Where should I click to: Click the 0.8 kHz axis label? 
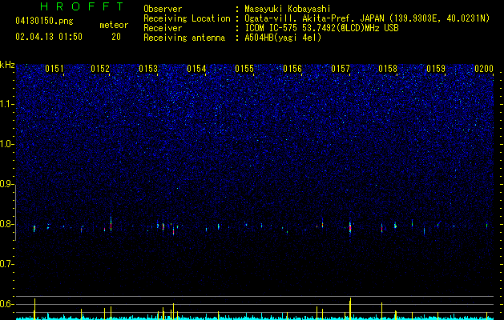(x=6, y=224)
